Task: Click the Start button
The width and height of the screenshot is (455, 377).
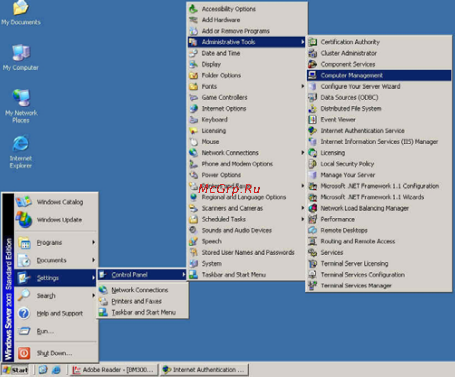Action: click(15, 370)
